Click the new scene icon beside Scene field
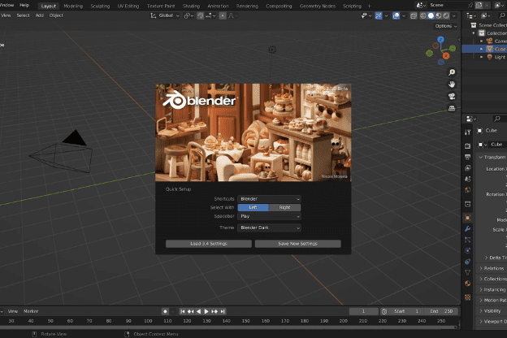Viewport: 507px width, 338px height. pos(479,5)
